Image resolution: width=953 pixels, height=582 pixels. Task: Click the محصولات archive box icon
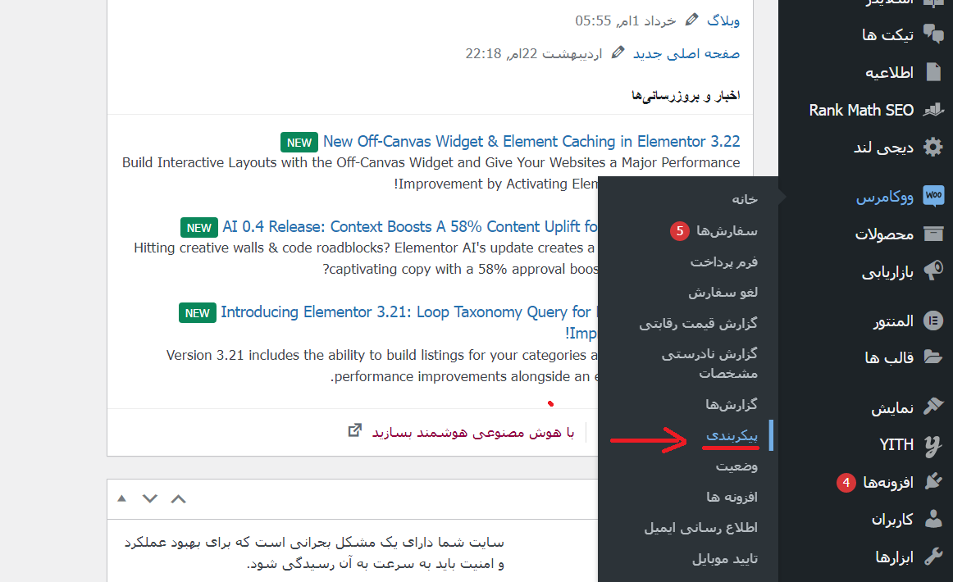(x=933, y=234)
